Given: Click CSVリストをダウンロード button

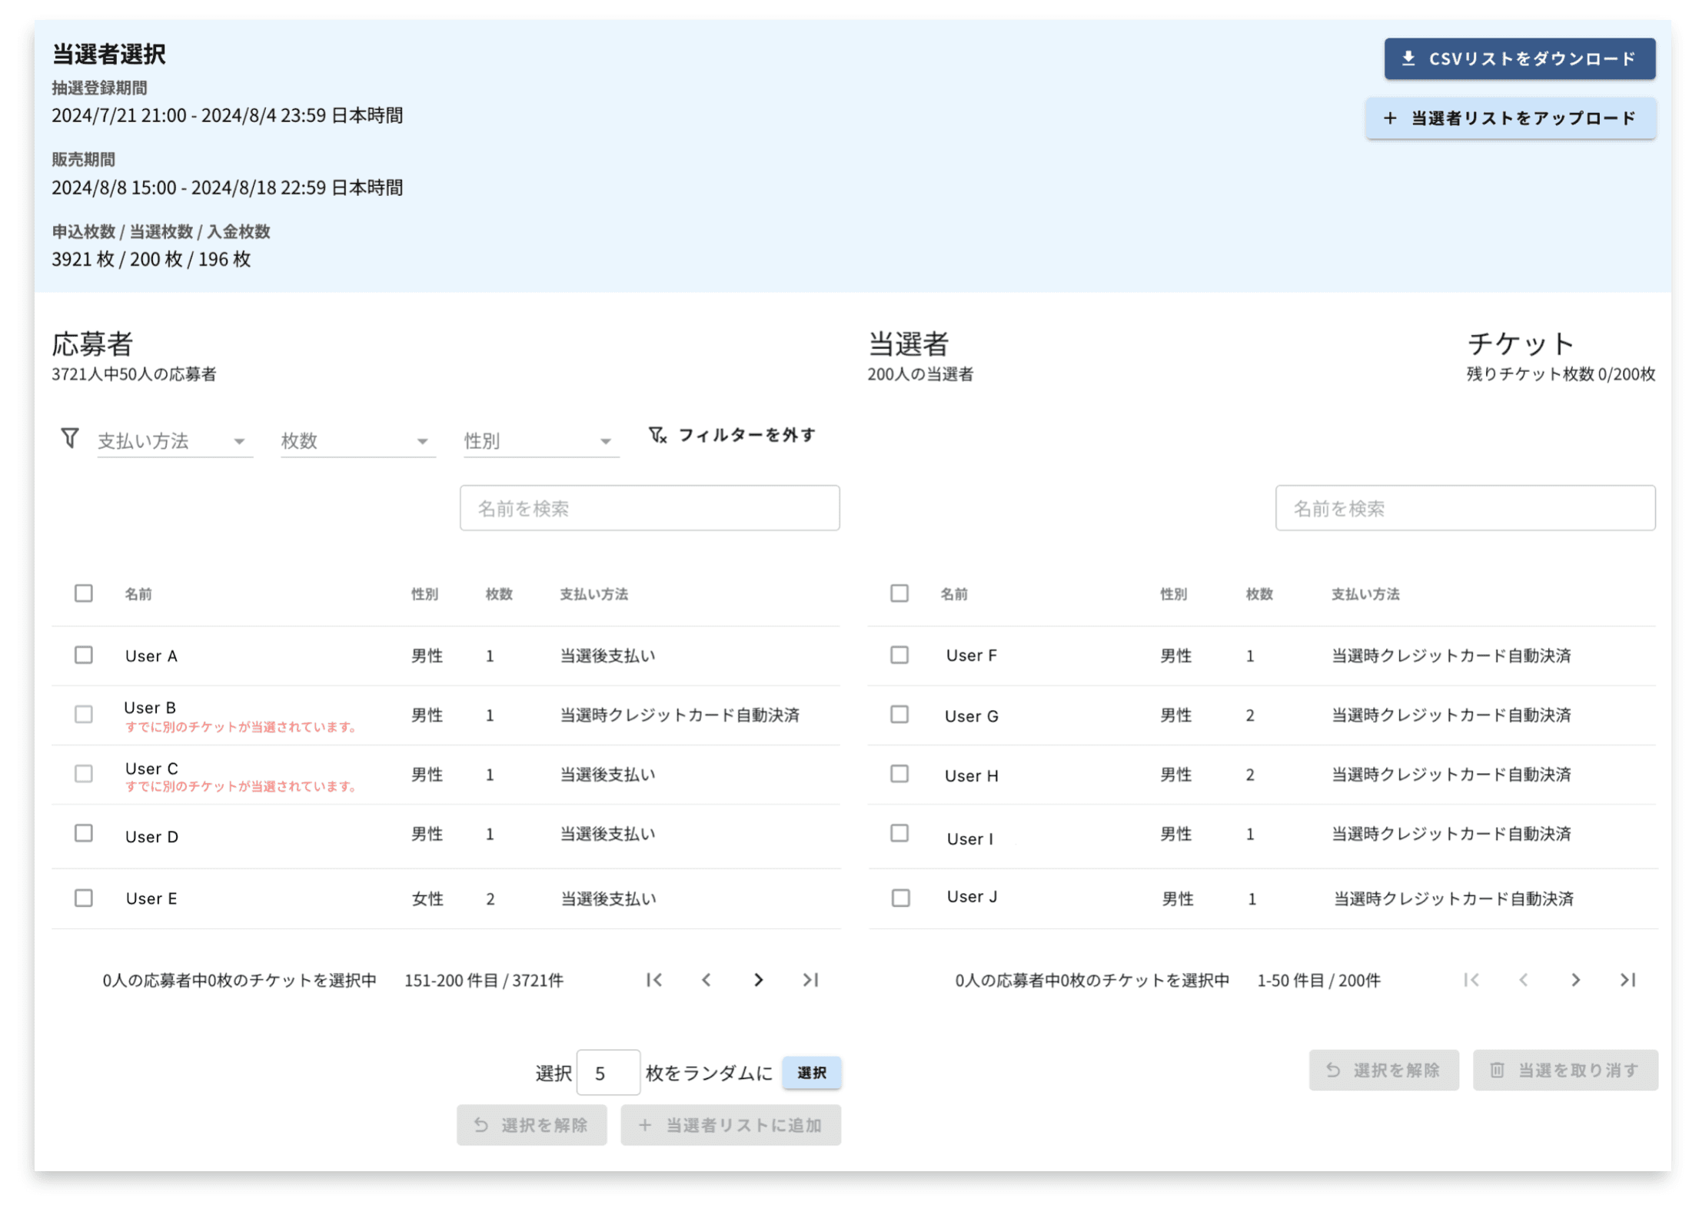Looking at the screenshot, I should coord(1519,58).
